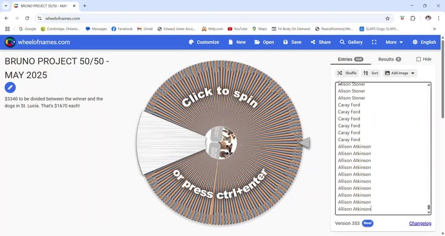445x236 pixels.
Task: Bookmark this page with star icon
Action: (x=388, y=18)
